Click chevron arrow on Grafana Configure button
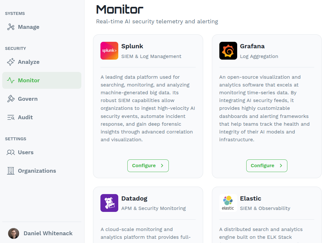Viewport: 324px width, 243px height. click(281, 166)
